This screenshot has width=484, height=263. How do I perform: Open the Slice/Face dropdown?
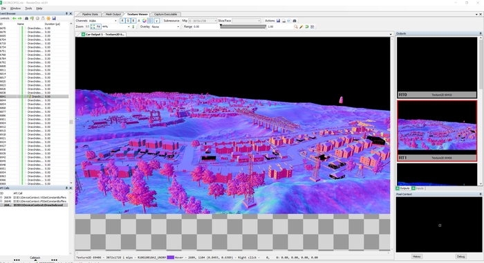(246, 21)
